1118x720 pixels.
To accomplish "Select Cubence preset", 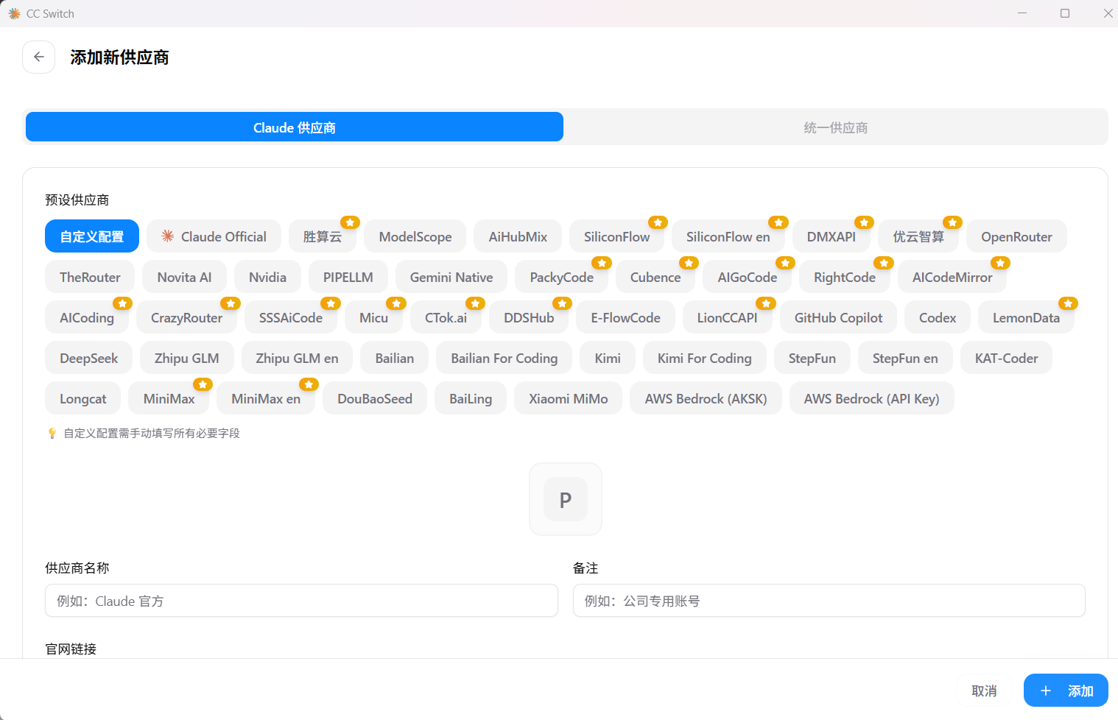I will (x=655, y=277).
